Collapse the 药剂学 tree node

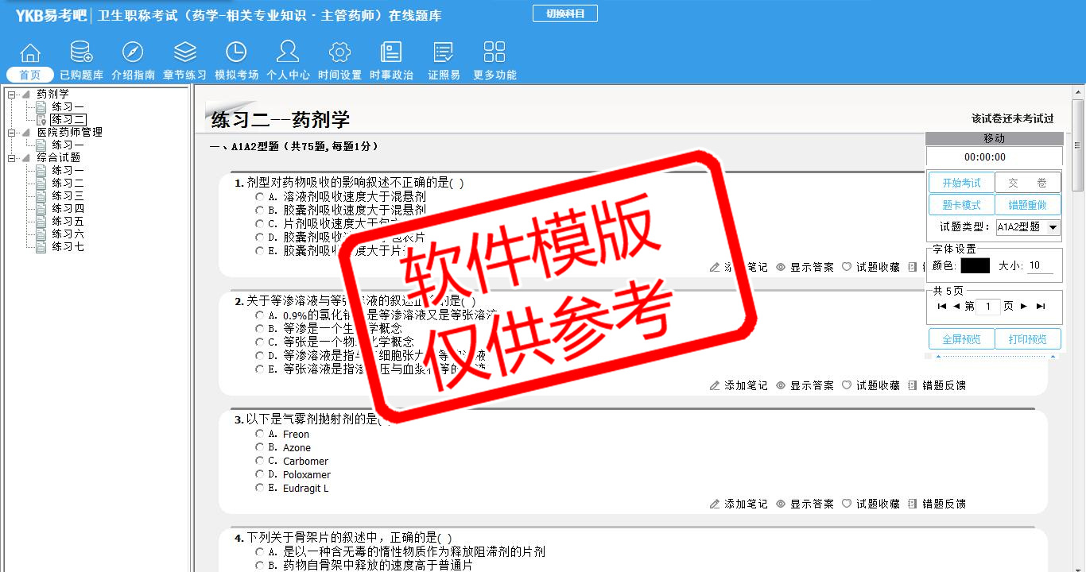[x=12, y=95]
